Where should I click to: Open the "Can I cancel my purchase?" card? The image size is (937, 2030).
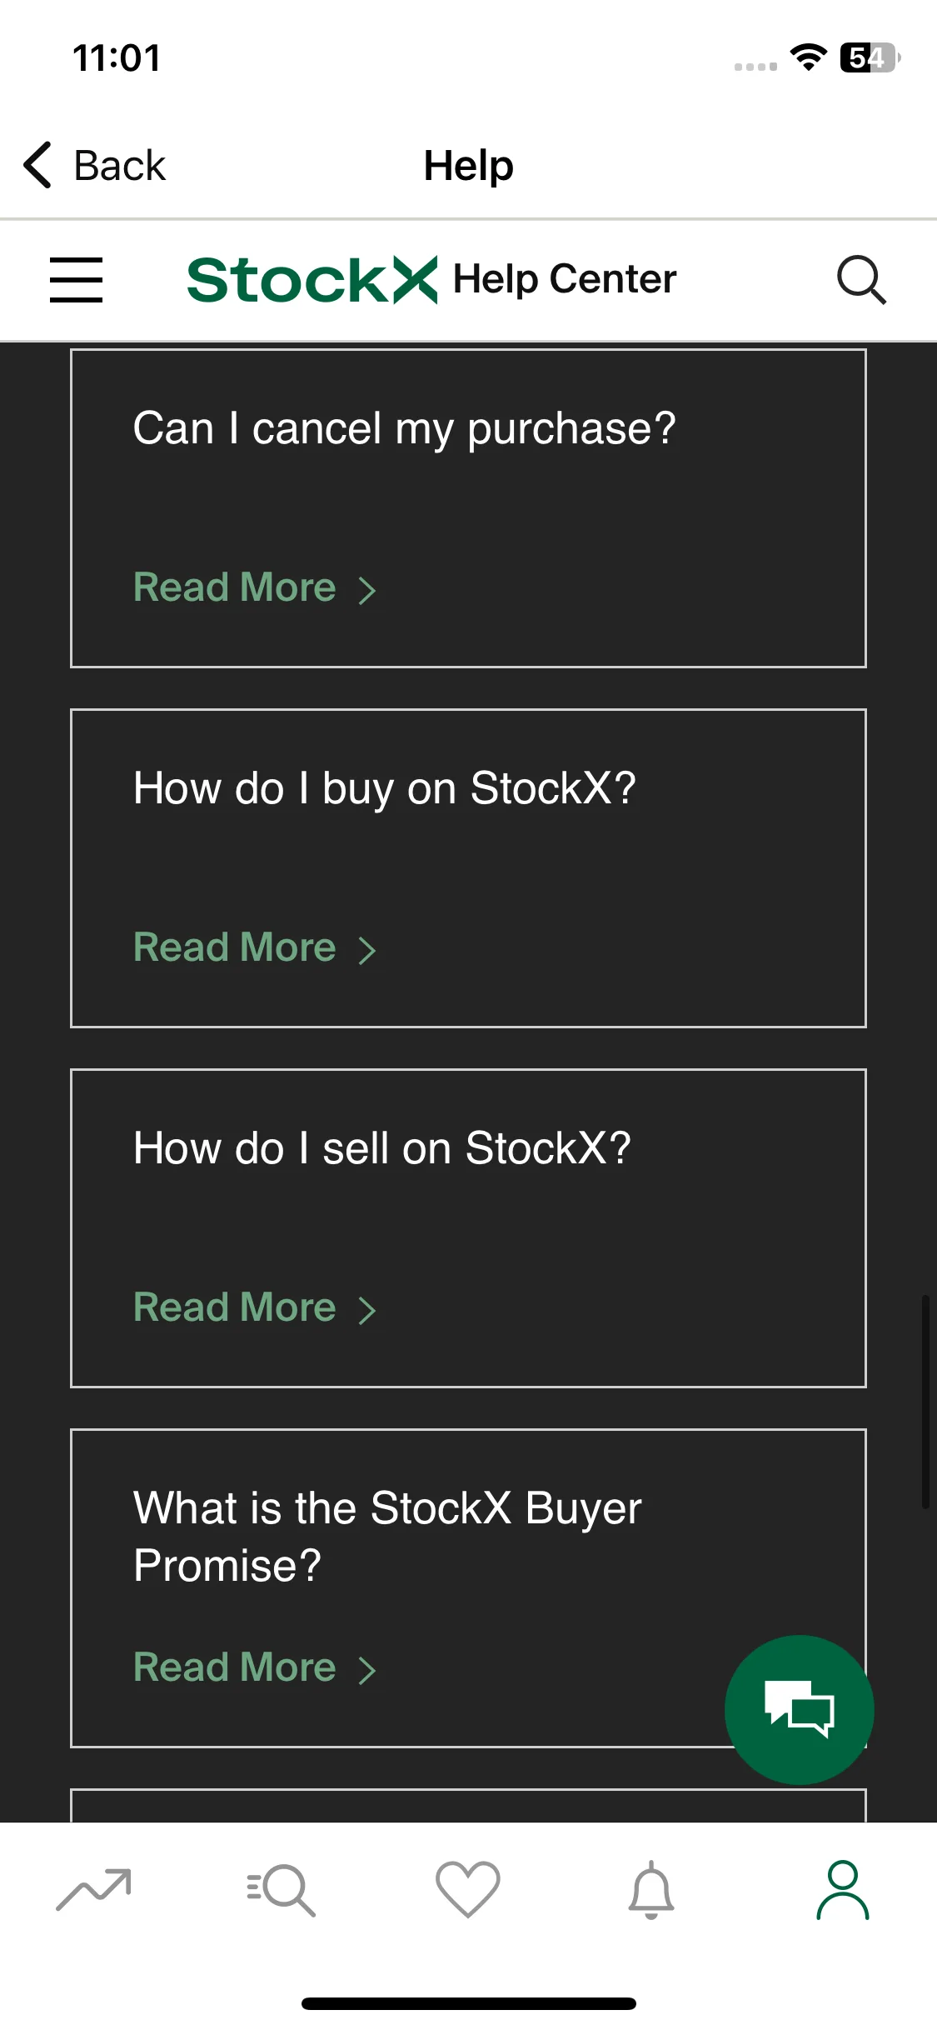pyautogui.click(x=468, y=508)
